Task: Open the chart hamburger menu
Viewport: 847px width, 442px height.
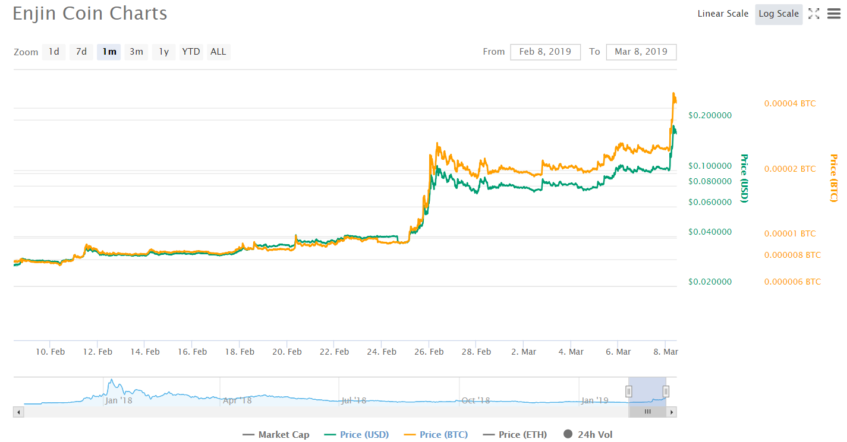Action: point(833,14)
